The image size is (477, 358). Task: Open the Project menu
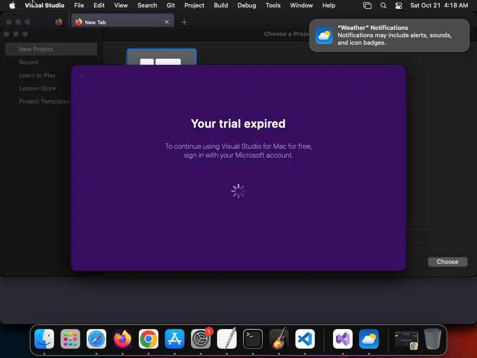click(x=194, y=5)
